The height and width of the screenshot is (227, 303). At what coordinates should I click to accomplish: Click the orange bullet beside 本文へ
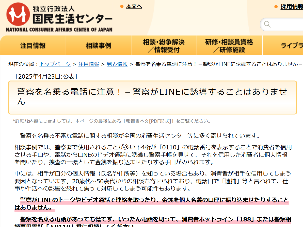(122, 6)
